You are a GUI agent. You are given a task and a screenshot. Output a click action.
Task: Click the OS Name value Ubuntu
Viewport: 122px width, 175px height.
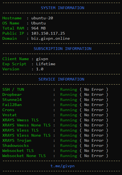[39, 23]
